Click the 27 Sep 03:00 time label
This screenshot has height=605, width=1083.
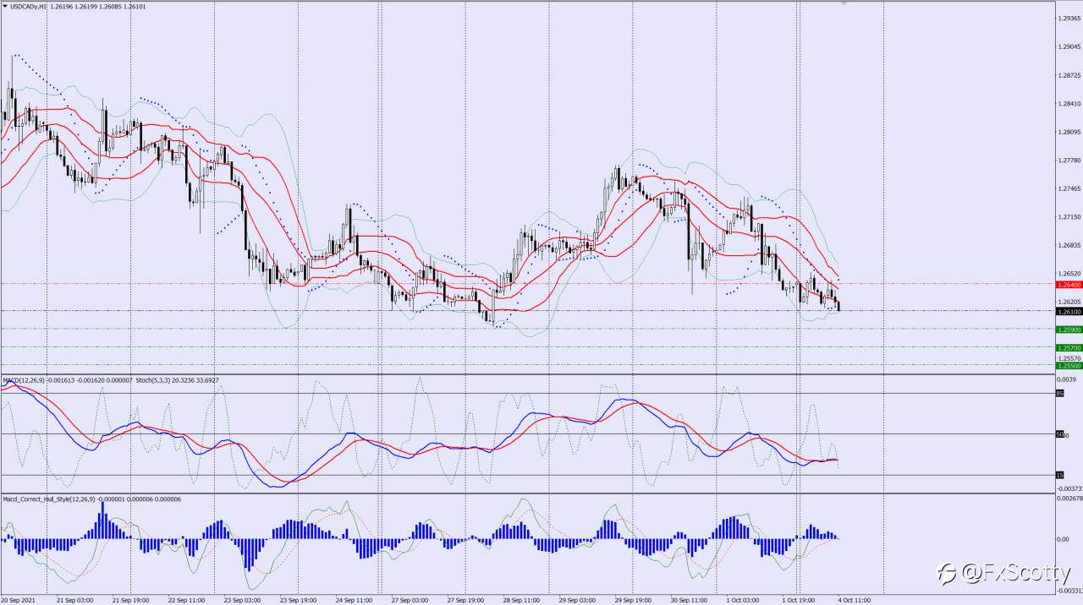pyautogui.click(x=410, y=599)
